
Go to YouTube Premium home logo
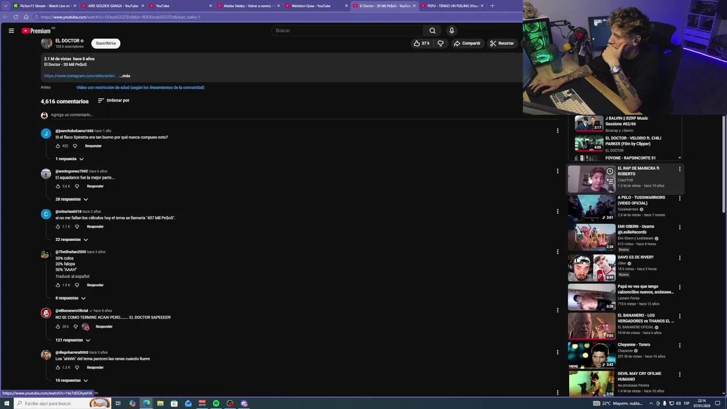[36, 31]
